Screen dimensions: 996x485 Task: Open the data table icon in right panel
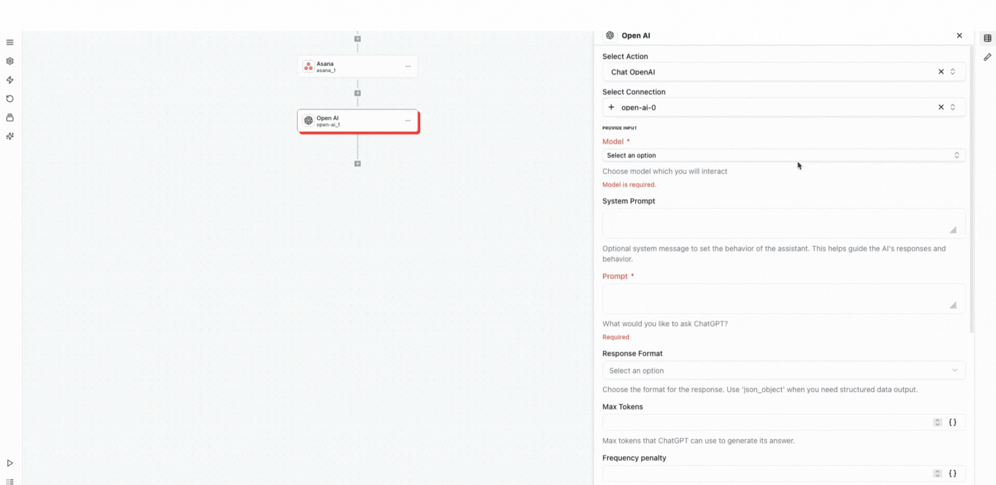(987, 38)
